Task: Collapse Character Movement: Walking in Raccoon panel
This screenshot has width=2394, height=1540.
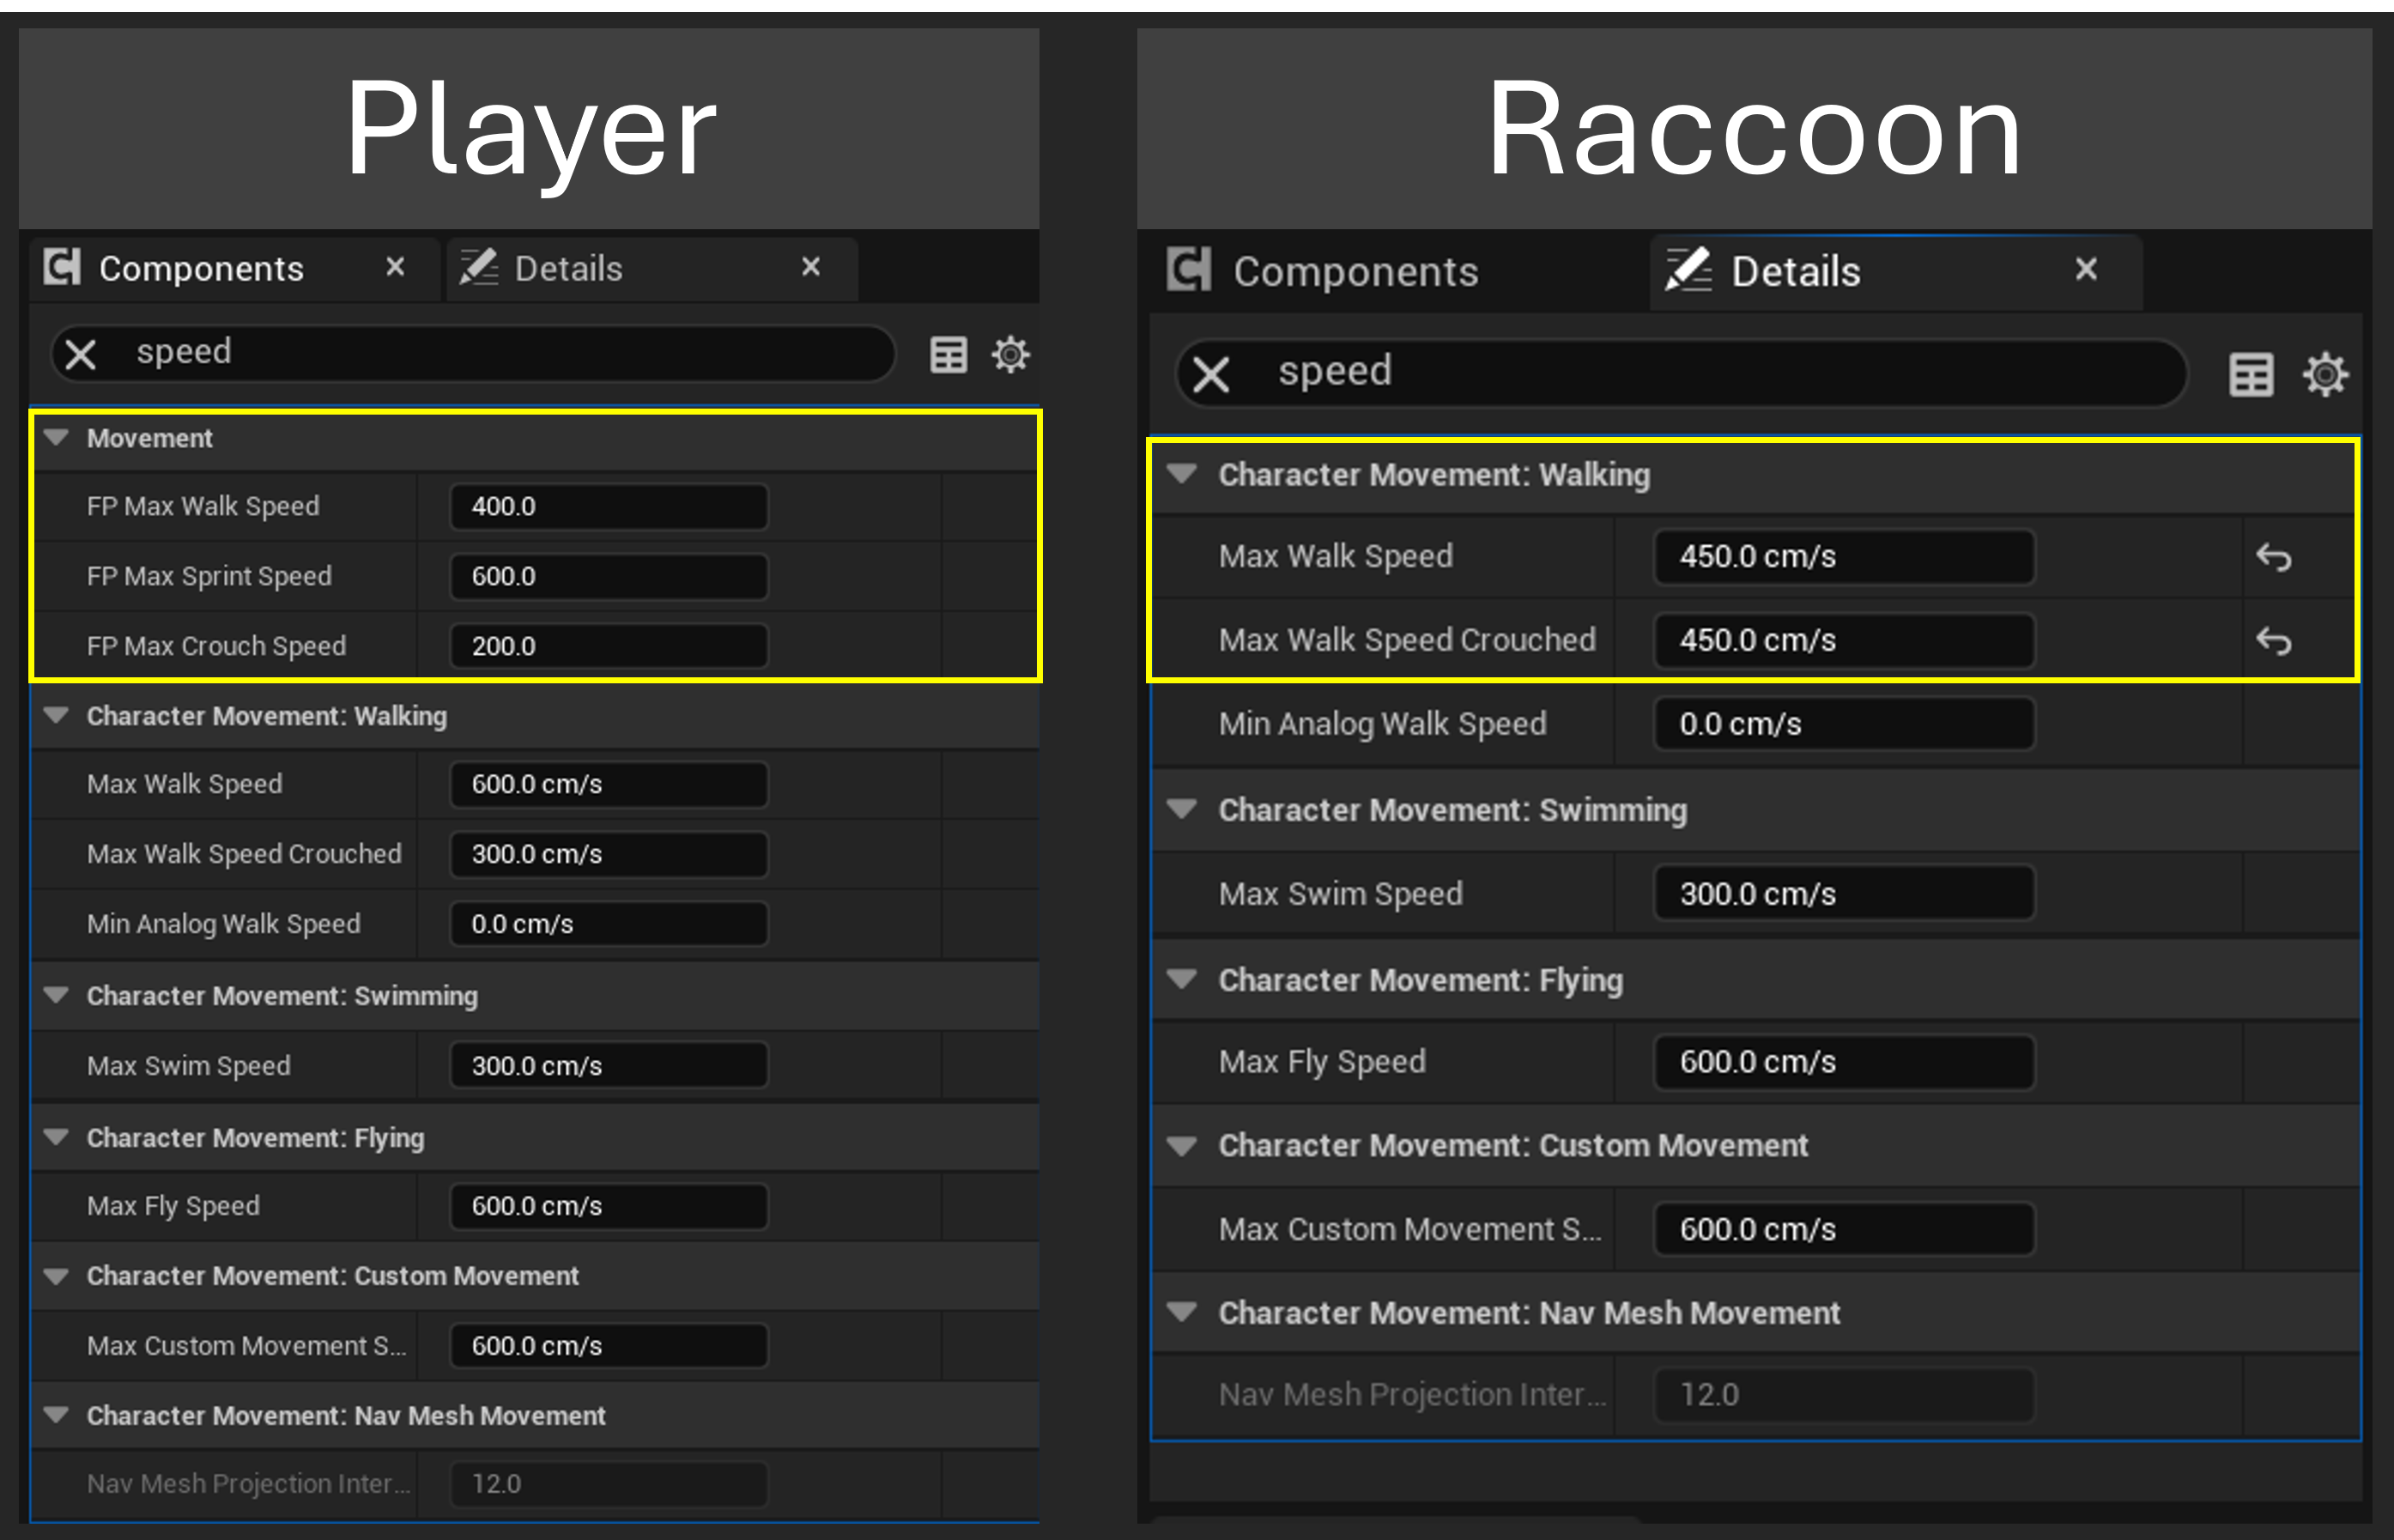Action: tap(1183, 475)
